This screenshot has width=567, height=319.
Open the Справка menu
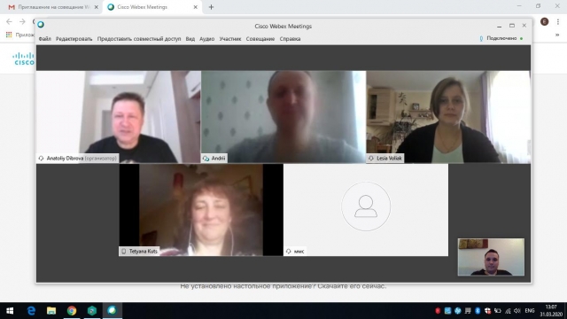(x=290, y=39)
